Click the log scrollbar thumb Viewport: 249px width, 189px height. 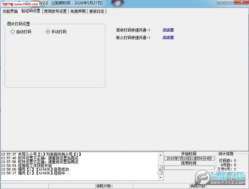click(x=161, y=170)
